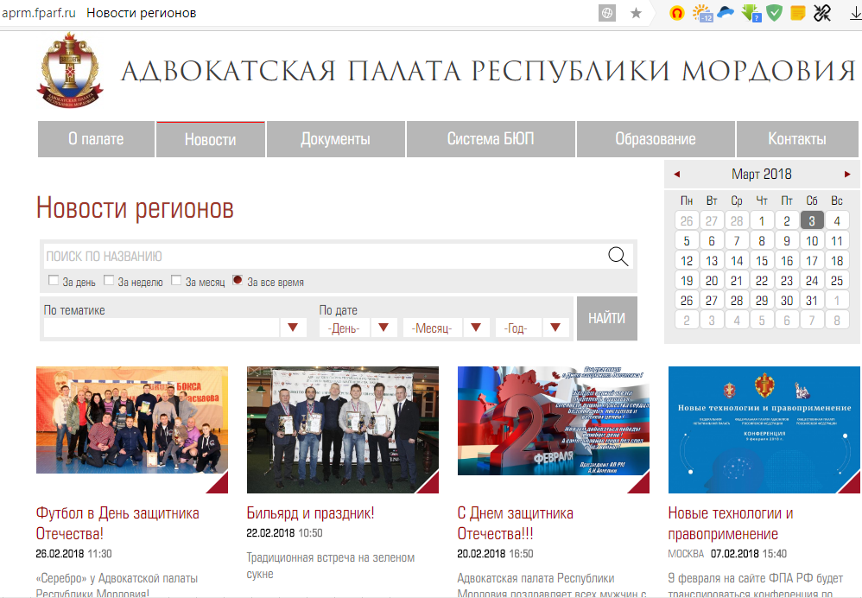
Task: Click the gray globe icon in the address bar
Action: click(607, 13)
